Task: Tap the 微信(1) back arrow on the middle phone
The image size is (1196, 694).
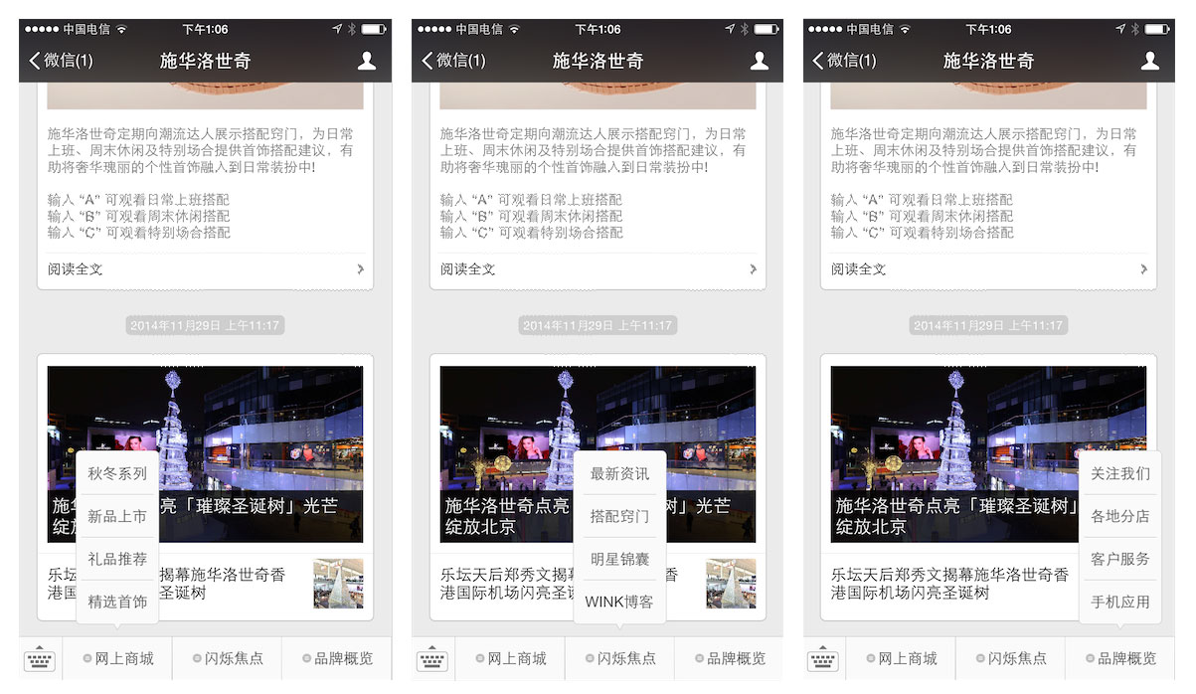Action: click(x=453, y=61)
